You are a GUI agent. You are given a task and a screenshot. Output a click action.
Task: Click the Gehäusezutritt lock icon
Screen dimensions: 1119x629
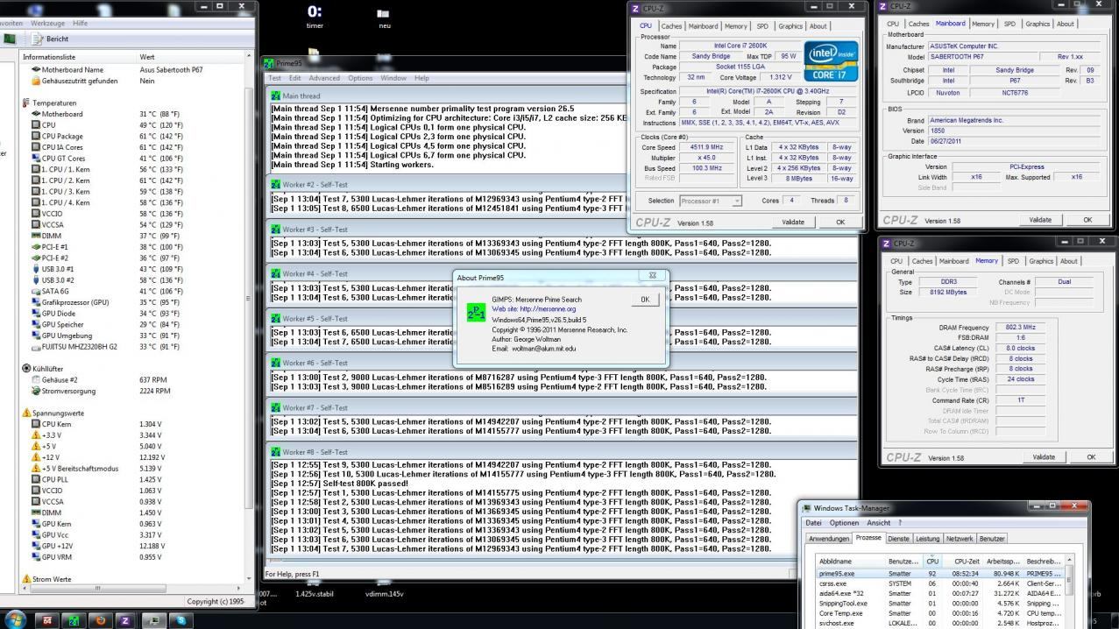[35, 81]
